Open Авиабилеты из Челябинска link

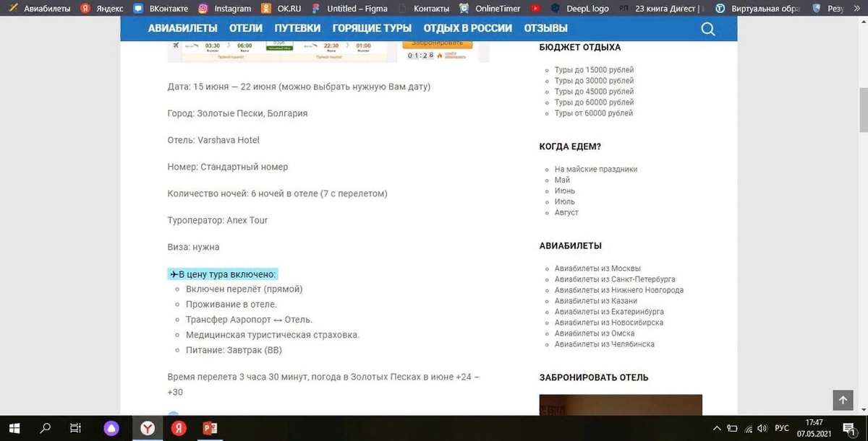(x=605, y=344)
